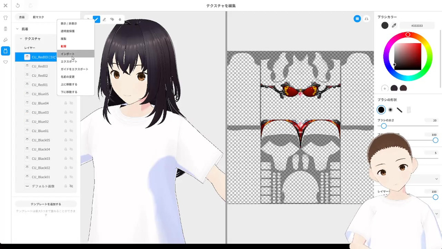Select the CU_Red01 layer
The height and width of the screenshot is (249, 442).
click(x=40, y=85)
